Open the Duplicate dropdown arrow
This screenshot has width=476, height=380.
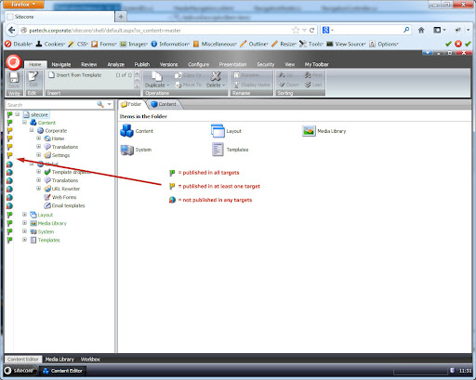[x=168, y=85]
